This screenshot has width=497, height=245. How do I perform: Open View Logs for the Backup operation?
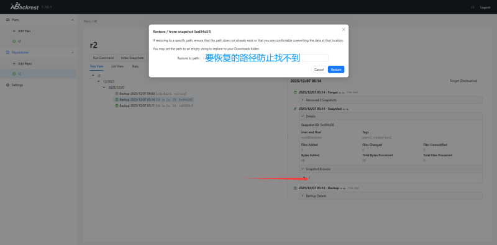pos(353,188)
